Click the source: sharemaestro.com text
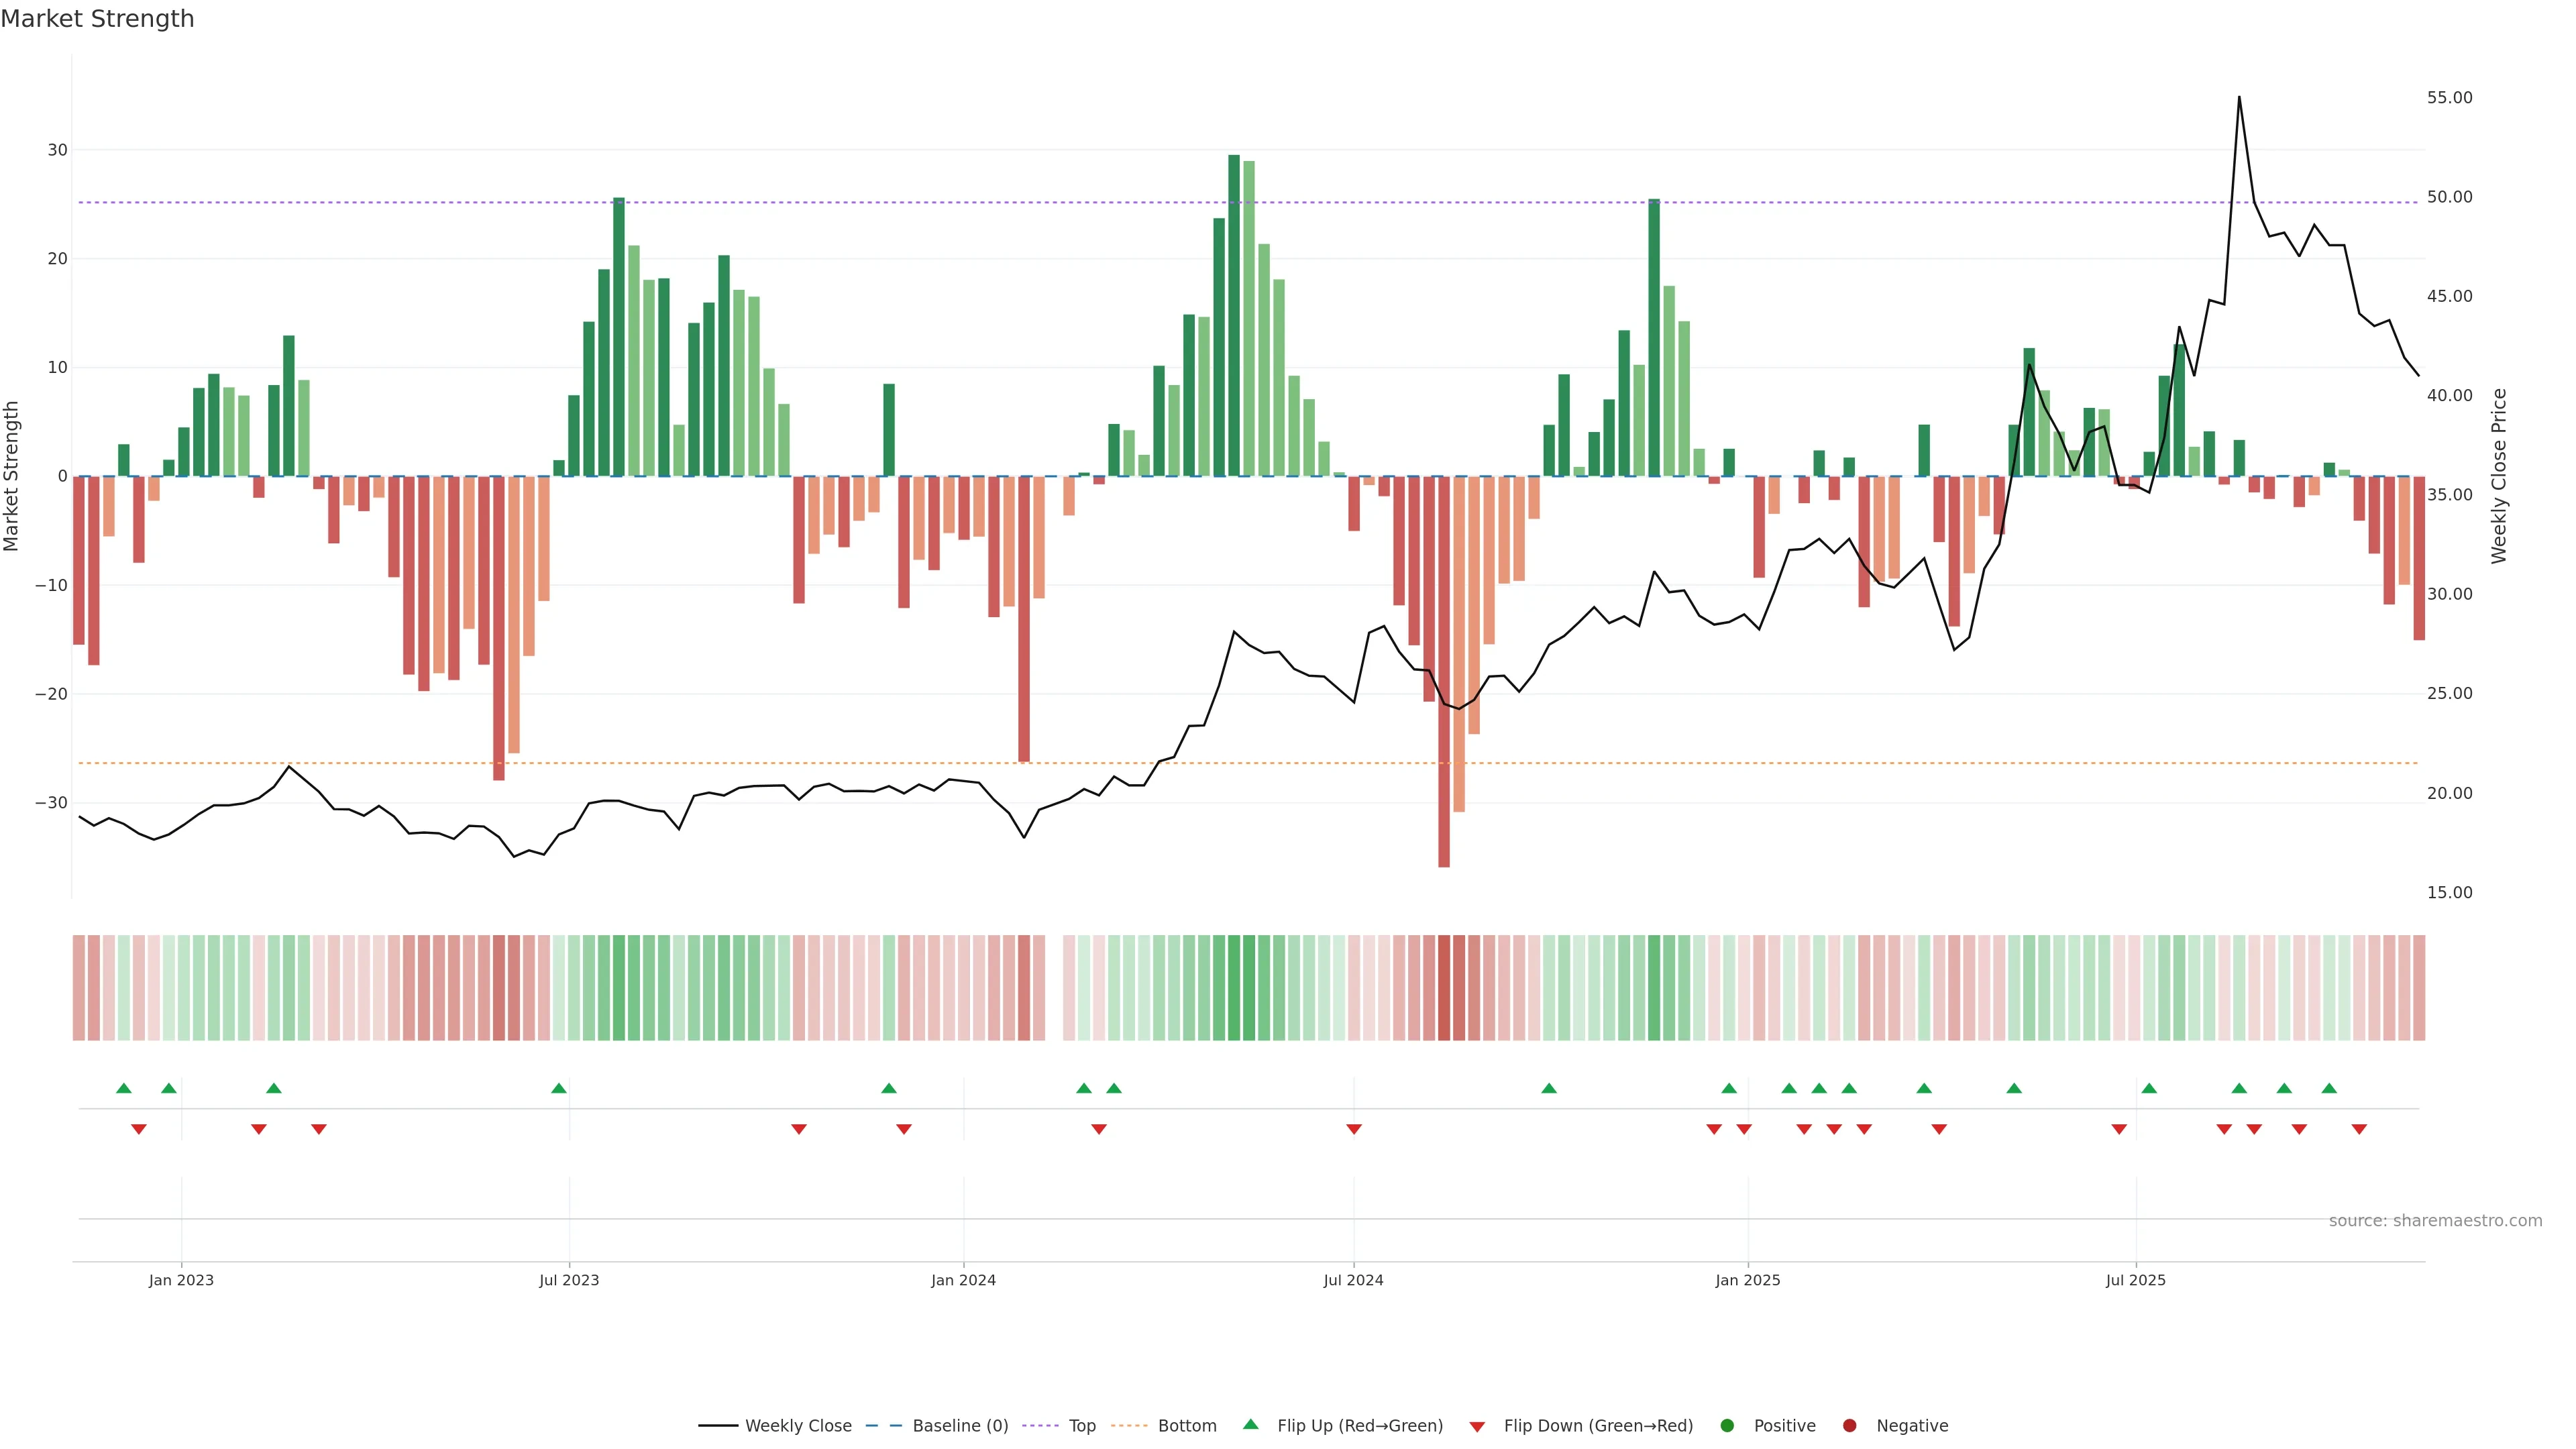 pos(2435,1221)
